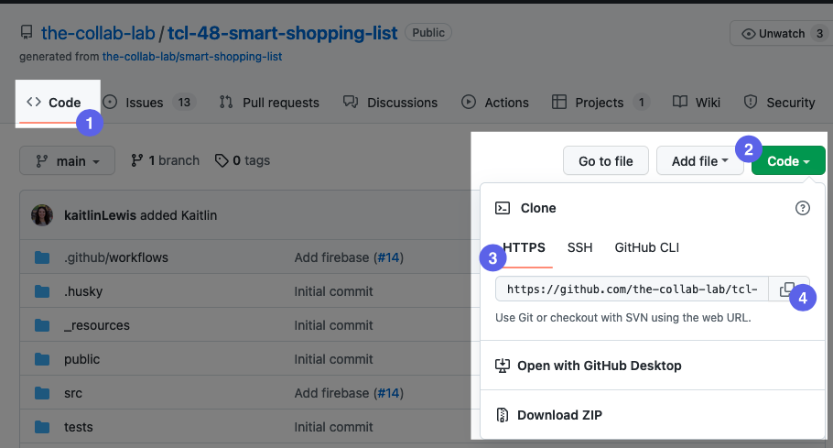Click kaitlinLewis avatar thumbnail

(x=42, y=215)
